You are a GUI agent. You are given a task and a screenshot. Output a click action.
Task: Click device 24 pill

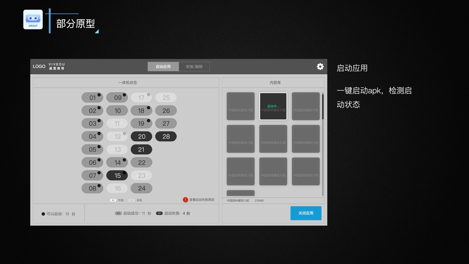142,188
